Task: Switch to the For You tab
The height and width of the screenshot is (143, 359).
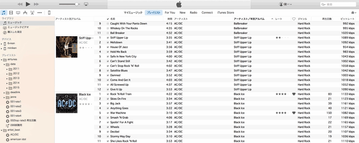Action: coord(170,13)
